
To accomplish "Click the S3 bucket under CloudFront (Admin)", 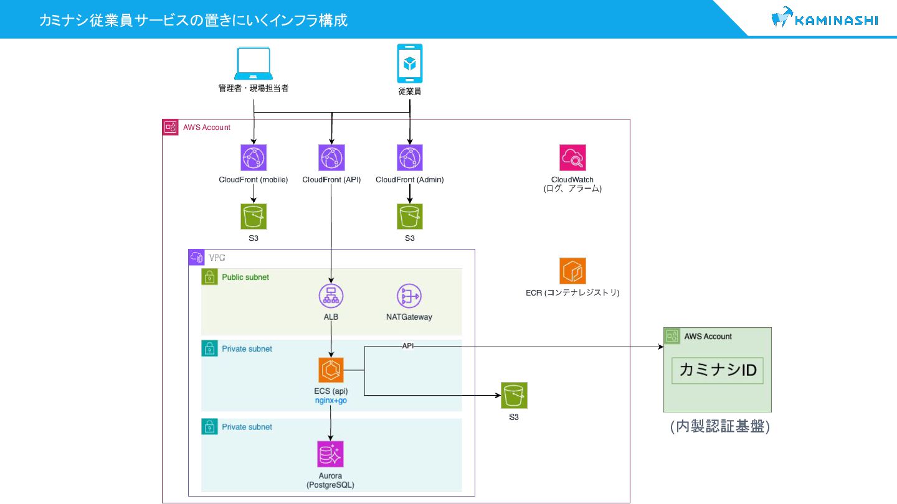I will 410,217.
